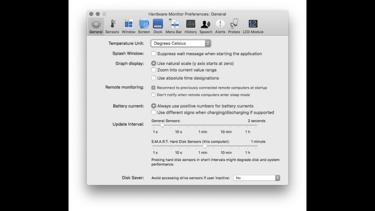Select the Probes stethoscope icon
The image size is (375, 211).
coord(234,23)
